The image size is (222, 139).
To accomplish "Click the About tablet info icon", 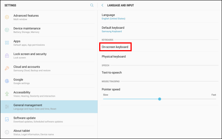I will coord(7,132).
